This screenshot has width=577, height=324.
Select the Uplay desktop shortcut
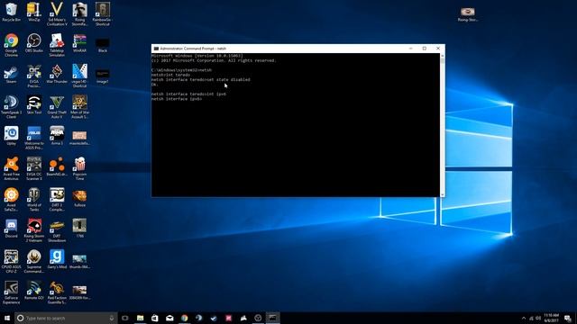coord(11,136)
